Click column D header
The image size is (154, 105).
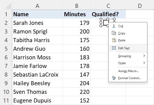[x=140, y=6]
